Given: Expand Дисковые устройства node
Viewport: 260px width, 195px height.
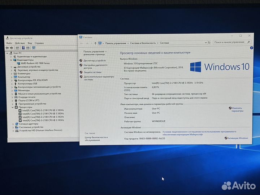Looking at the screenshot, I should point(11,67).
